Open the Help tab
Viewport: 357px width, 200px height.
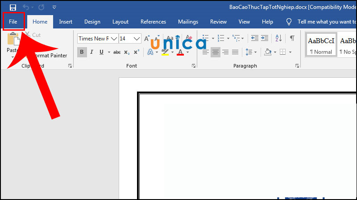pyautogui.click(x=267, y=22)
